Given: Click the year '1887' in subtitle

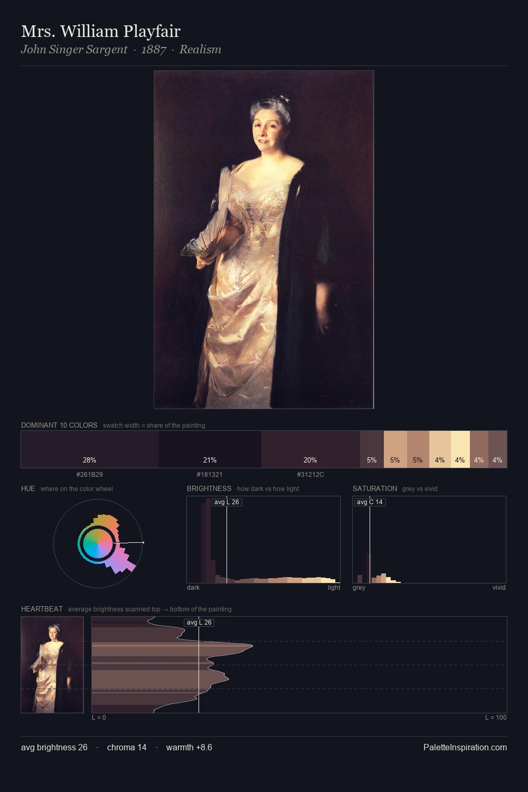Looking at the screenshot, I should pyautogui.click(x=154, y=50).
